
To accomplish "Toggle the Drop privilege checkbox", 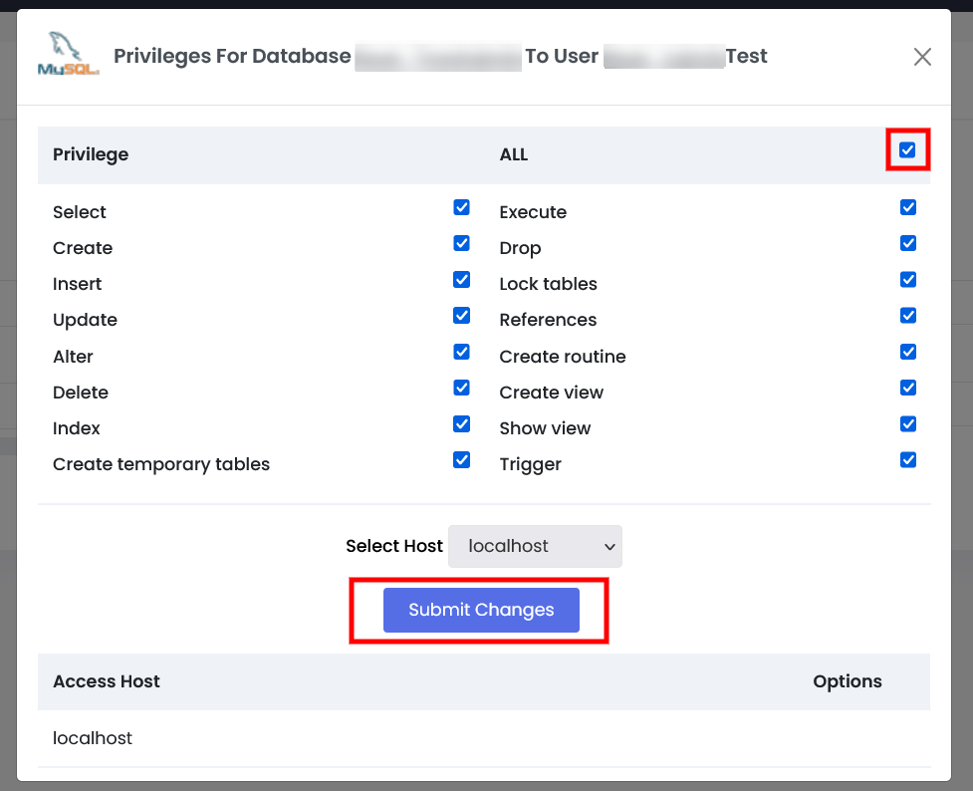I will pos(907,243).
